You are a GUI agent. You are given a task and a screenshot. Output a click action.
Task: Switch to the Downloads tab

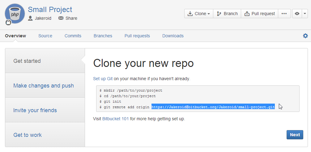(173, 36)
